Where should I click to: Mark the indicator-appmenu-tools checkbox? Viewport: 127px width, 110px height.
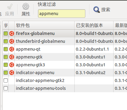click(6, 88)
